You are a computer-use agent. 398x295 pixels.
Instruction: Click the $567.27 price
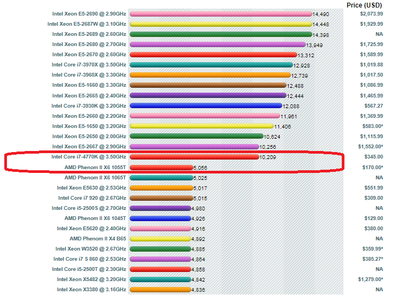374,106
